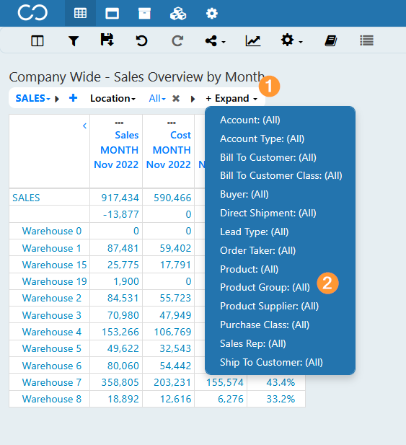Open the Warehouse 7 row link
The image size is (406, 445).
pyautogui.click(x=52, y=382)
